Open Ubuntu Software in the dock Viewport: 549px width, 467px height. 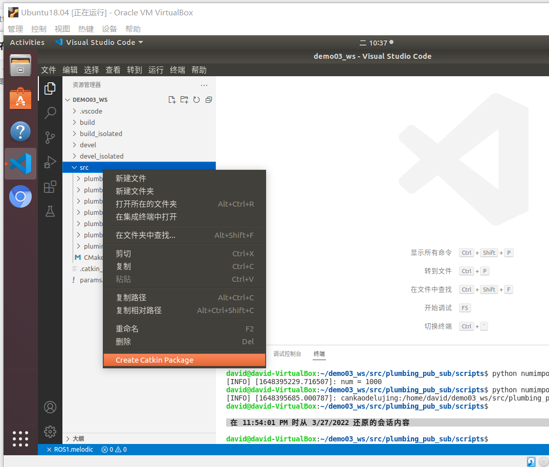[20, 98]
